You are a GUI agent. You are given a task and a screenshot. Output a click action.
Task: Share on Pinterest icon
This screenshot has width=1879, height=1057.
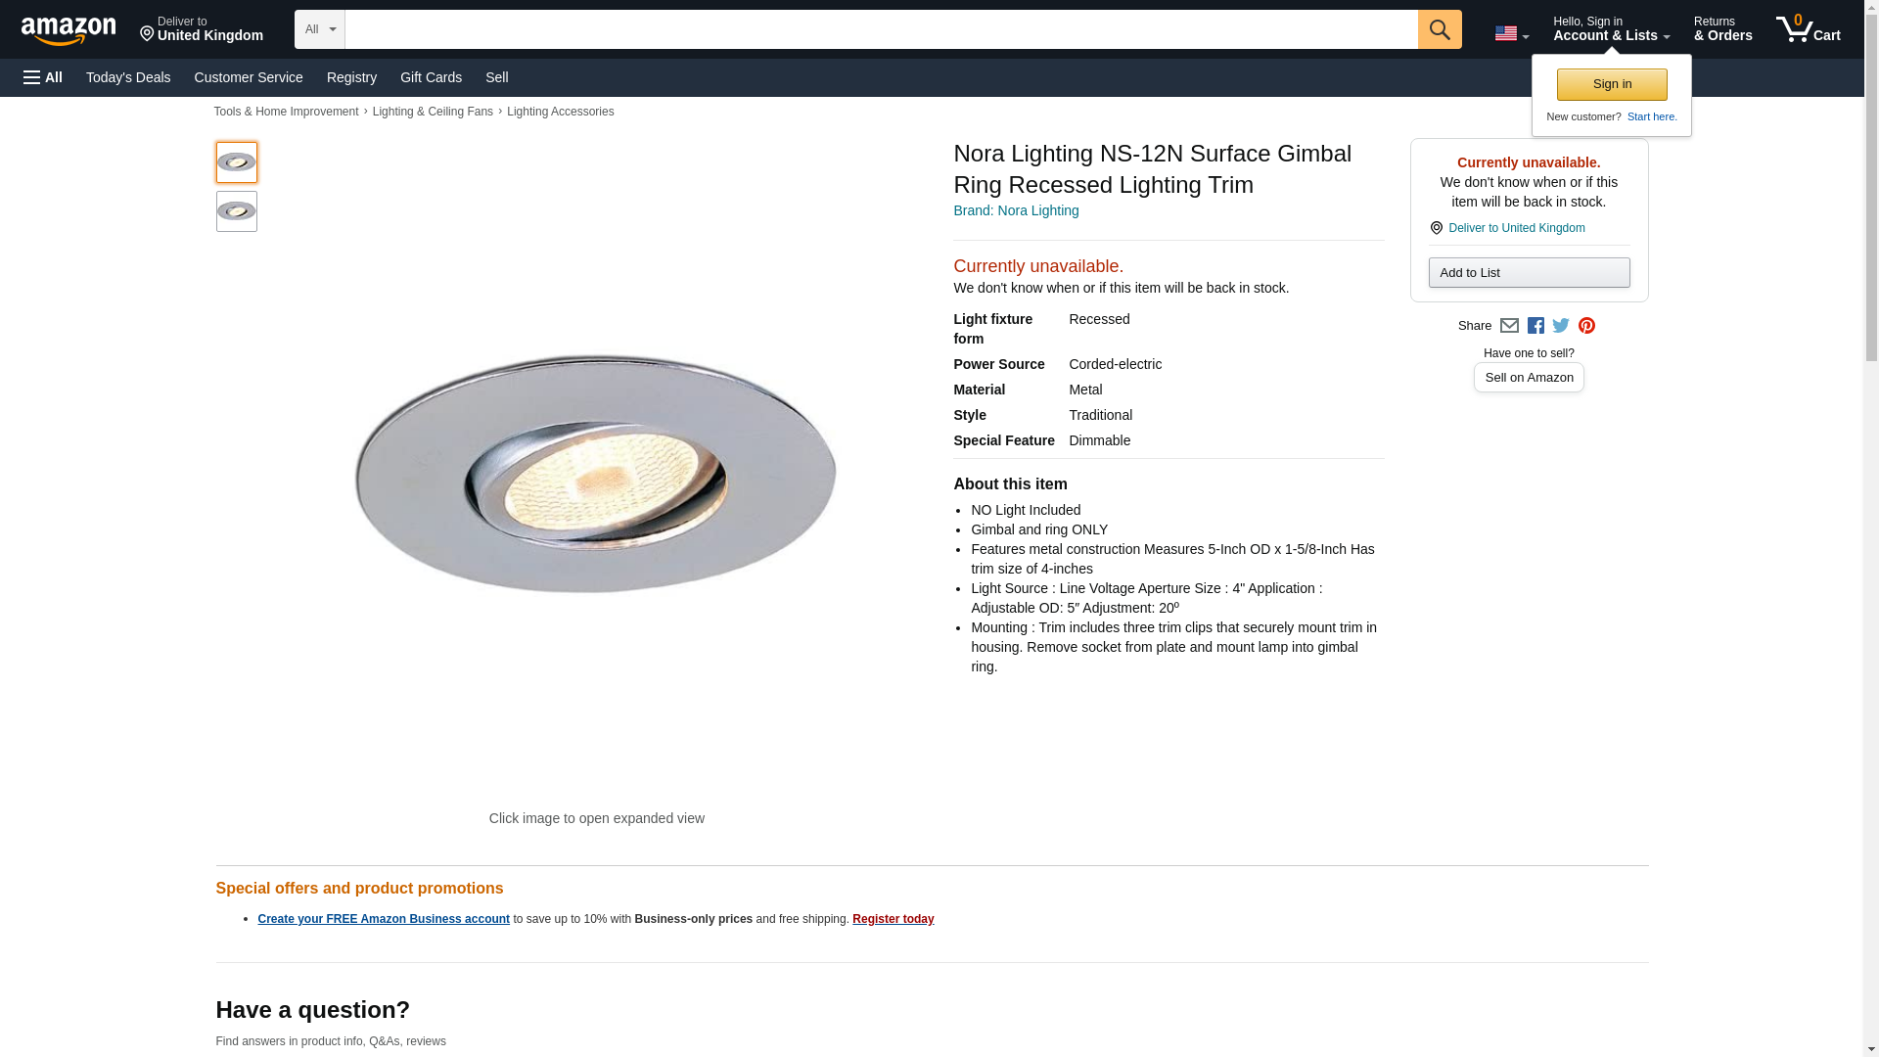pos(1586,326)
